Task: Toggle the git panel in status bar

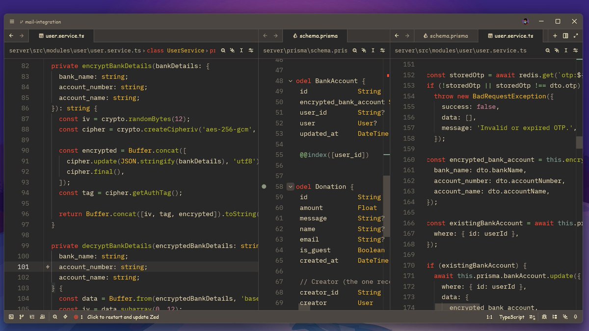Action: coord(22,317)
